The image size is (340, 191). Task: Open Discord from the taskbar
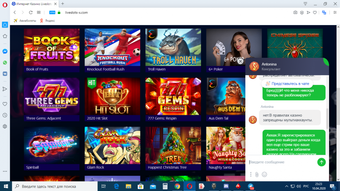coord(226,186)
